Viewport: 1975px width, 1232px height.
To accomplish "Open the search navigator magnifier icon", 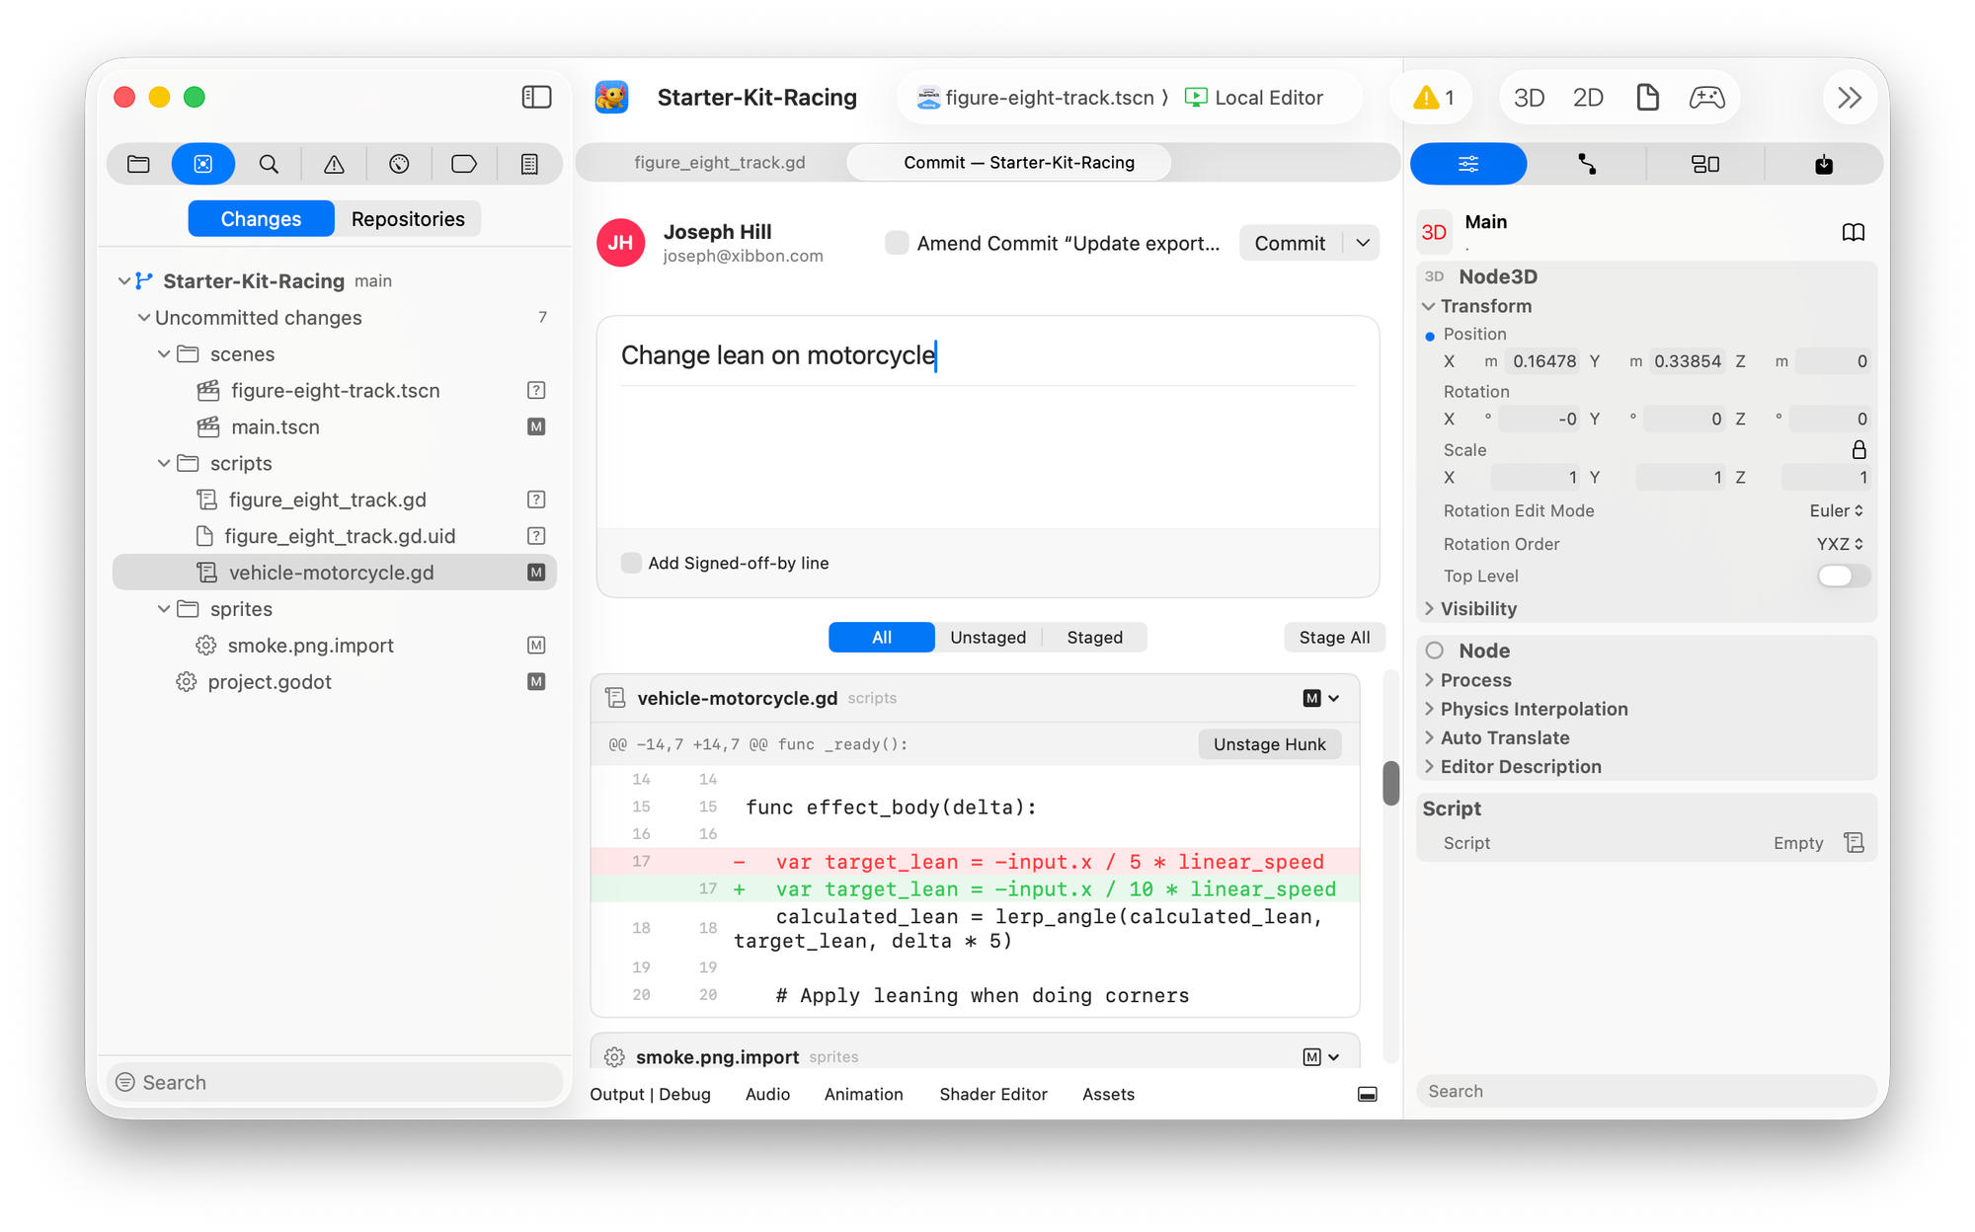I will 269,164.
